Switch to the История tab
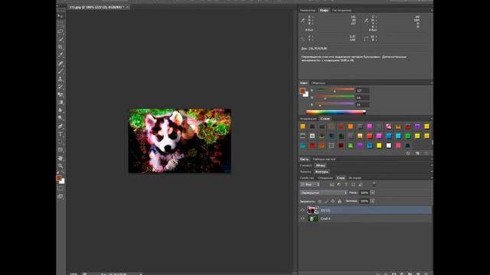Viewport: 490px width, 275px height. tap(354, 178)
